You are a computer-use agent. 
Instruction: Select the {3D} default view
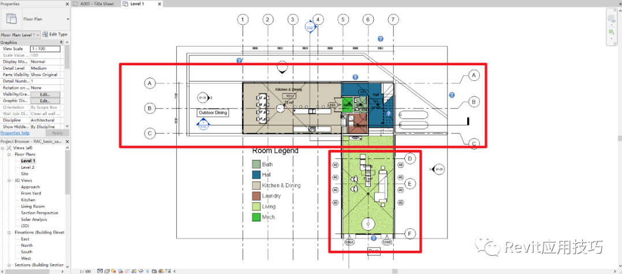coord(25,225)
